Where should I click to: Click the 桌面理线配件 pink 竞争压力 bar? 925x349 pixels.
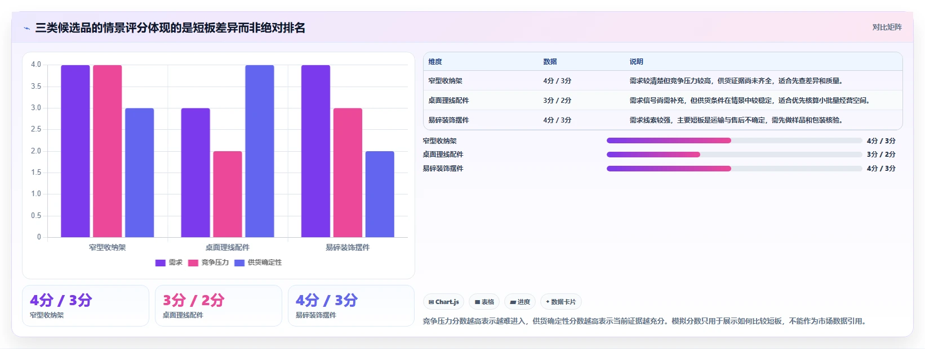(x=228, y=194)
